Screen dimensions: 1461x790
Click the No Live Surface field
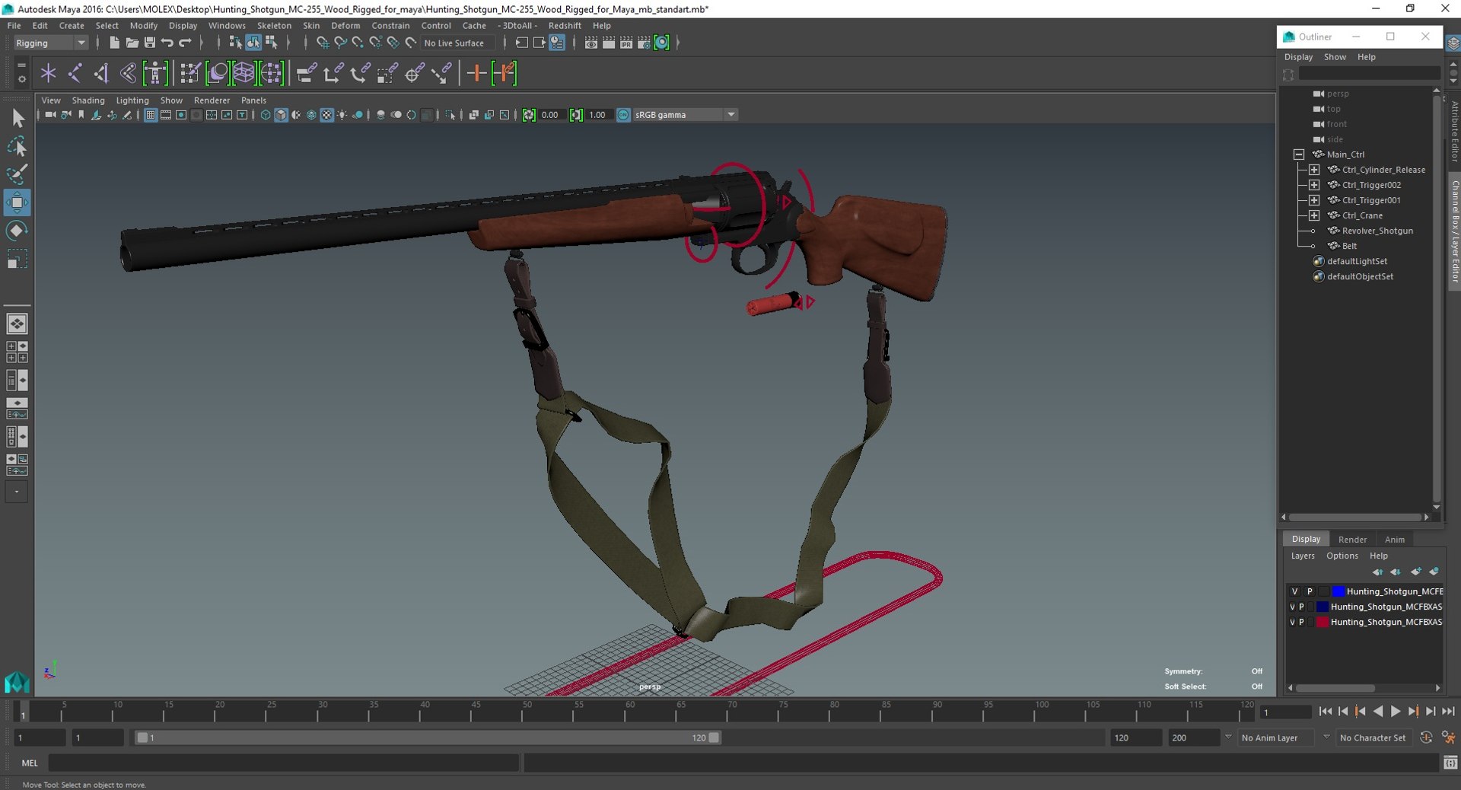pos(457,43)
